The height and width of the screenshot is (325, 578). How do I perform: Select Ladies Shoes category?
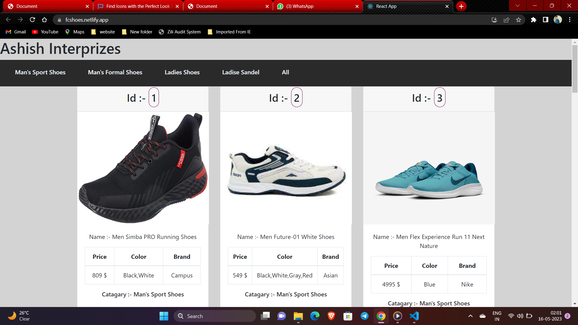(x=182, y=72)
